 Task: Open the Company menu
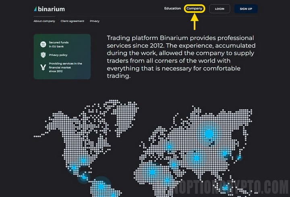point(194,8)
